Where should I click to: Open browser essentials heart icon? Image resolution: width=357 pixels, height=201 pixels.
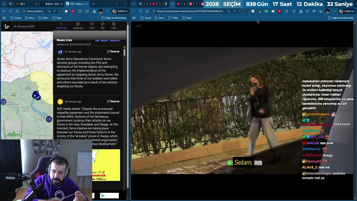point(314,11)
